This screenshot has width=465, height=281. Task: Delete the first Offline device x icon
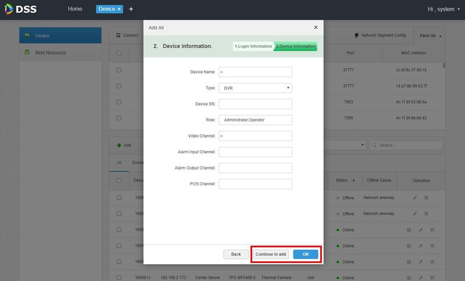click(x=426, y=197)
